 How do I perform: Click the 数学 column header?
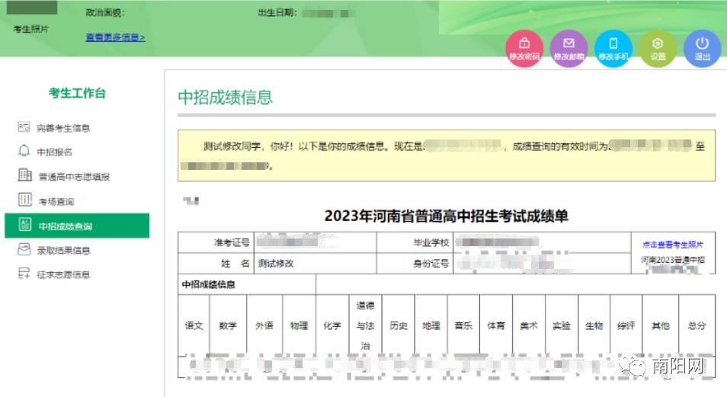[x=228, y=325]
